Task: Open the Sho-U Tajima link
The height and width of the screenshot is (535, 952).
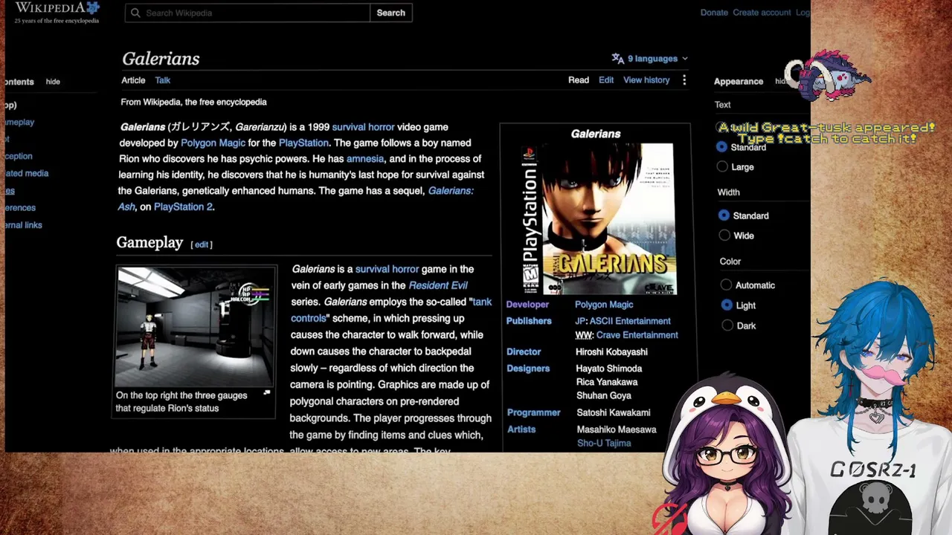Action: pyautogui.click(x=604, y=444)
